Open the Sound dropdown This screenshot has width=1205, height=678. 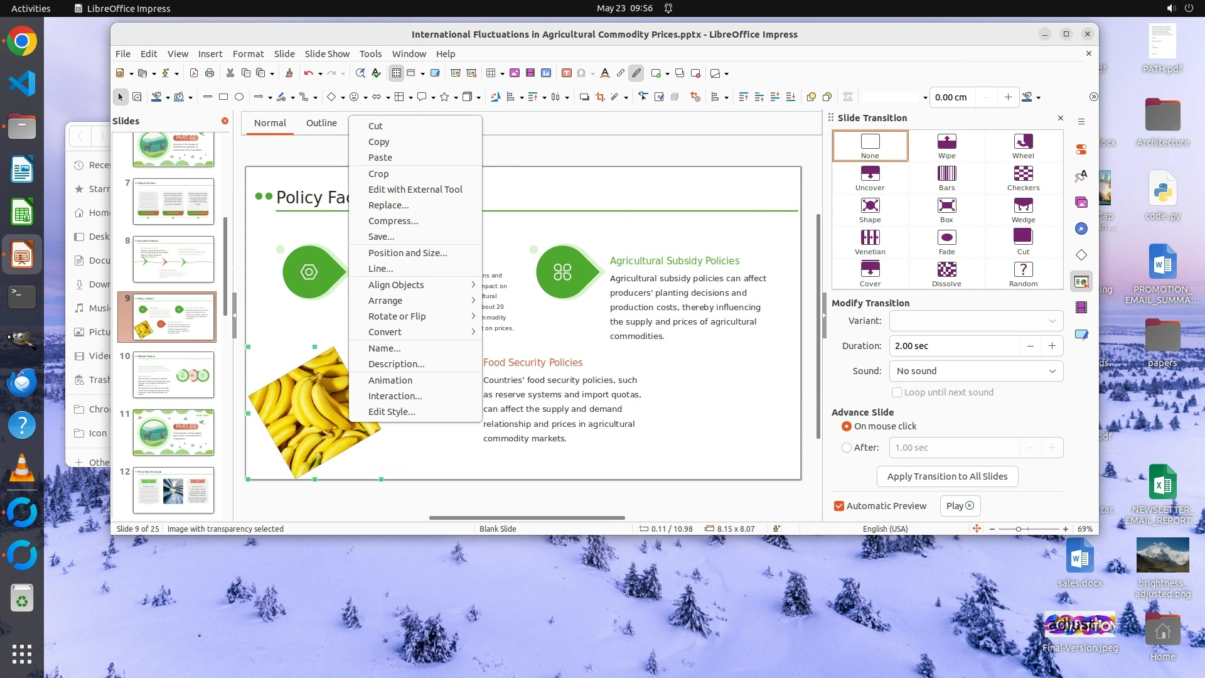[x=976, y=371]
